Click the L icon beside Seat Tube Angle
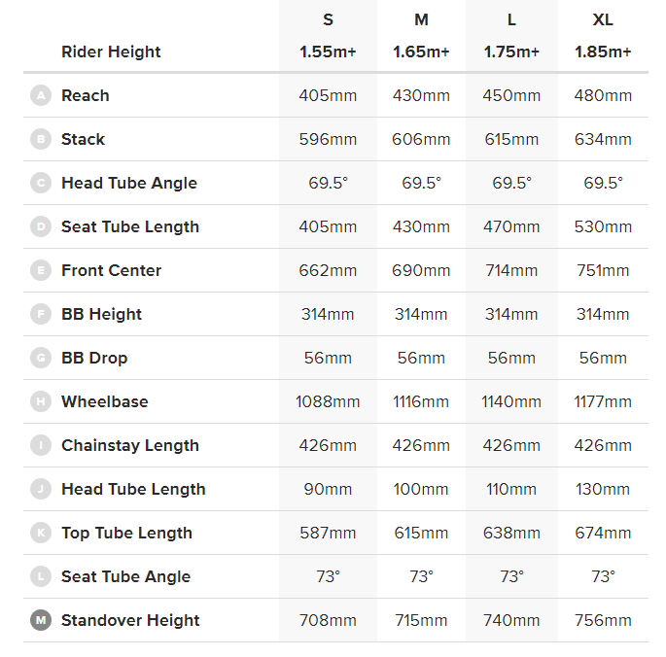The height and width of the screenshot is (657, 666). pyautogui.click(x=41, y=576)
